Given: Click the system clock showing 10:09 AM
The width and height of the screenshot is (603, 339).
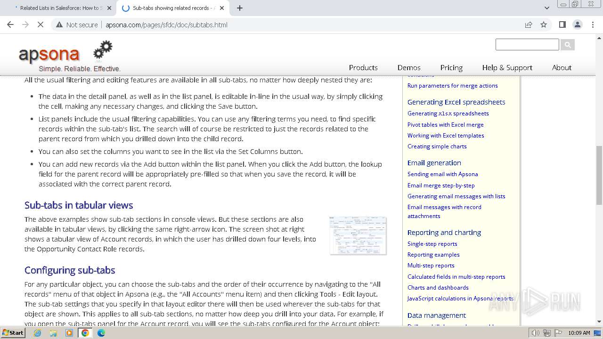Looking at the screenshot, I should point(579,333).
